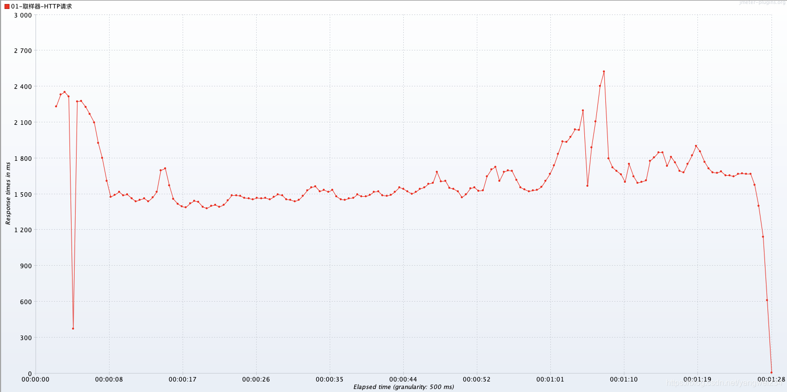Click X-axis label 00:00:26
787x392 pixels.
coord(256,380)
